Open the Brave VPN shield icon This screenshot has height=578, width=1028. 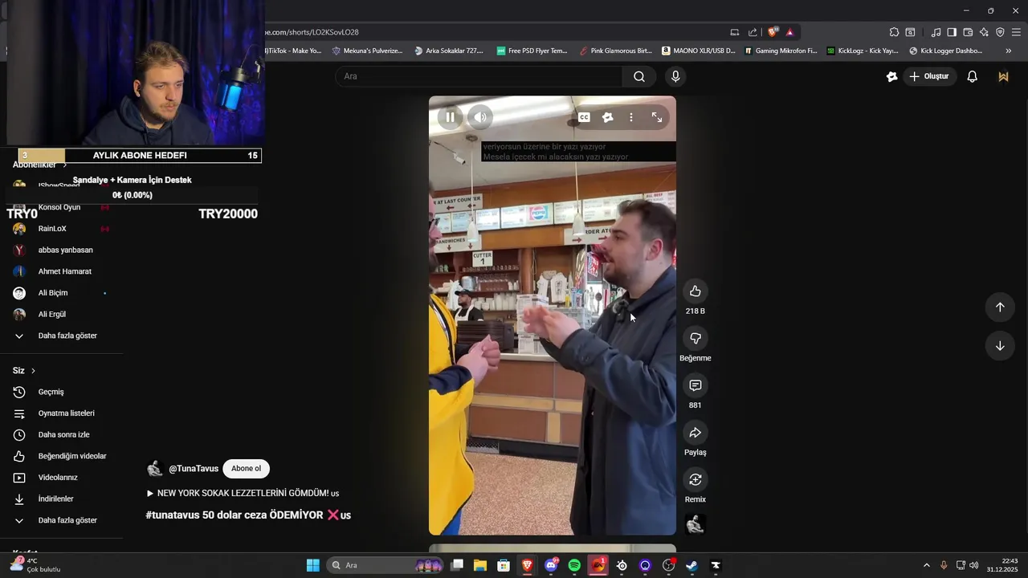pyautogui.click(x=1000, y=32)
